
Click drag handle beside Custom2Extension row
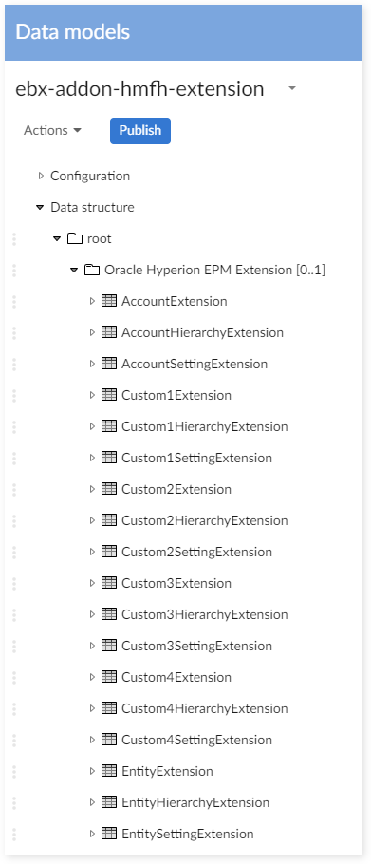(14, 489)
